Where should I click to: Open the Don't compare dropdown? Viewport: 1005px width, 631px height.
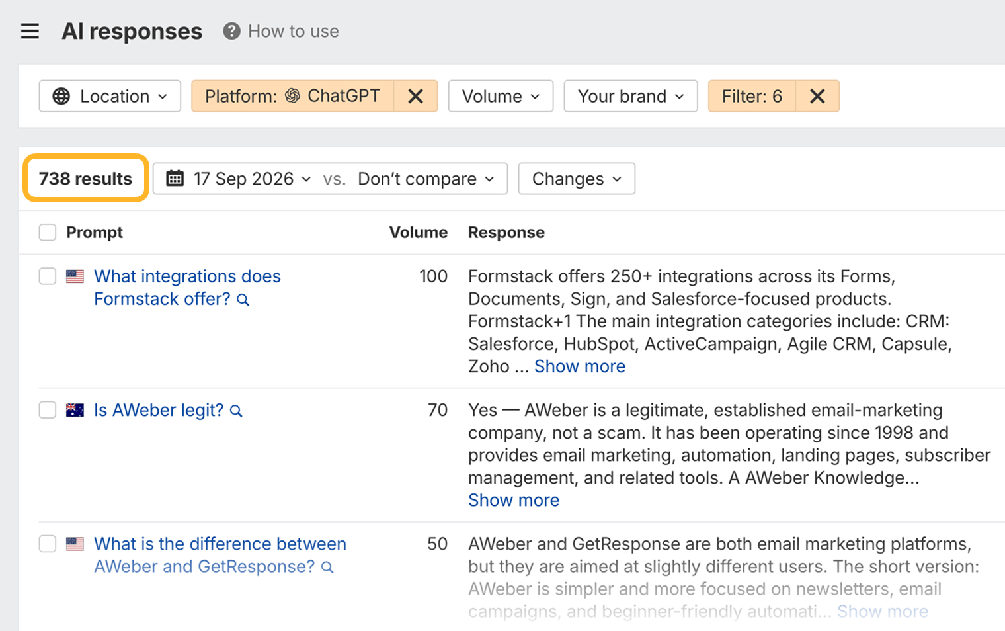(x=426, y=179)
